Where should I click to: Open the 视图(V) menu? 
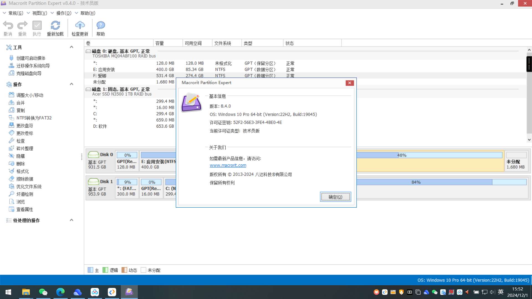(37, 13)
